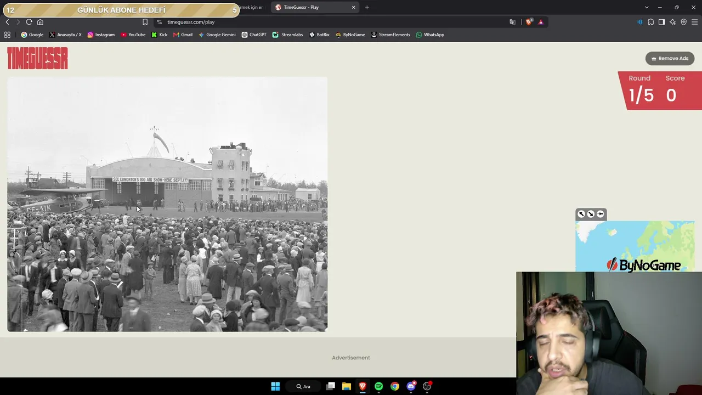The height and width of the screenshot is (395, 702).
Task: Open the browser extensions menu
Action: 651,22
